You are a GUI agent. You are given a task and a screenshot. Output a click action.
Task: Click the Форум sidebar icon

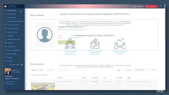coord(5,58)
